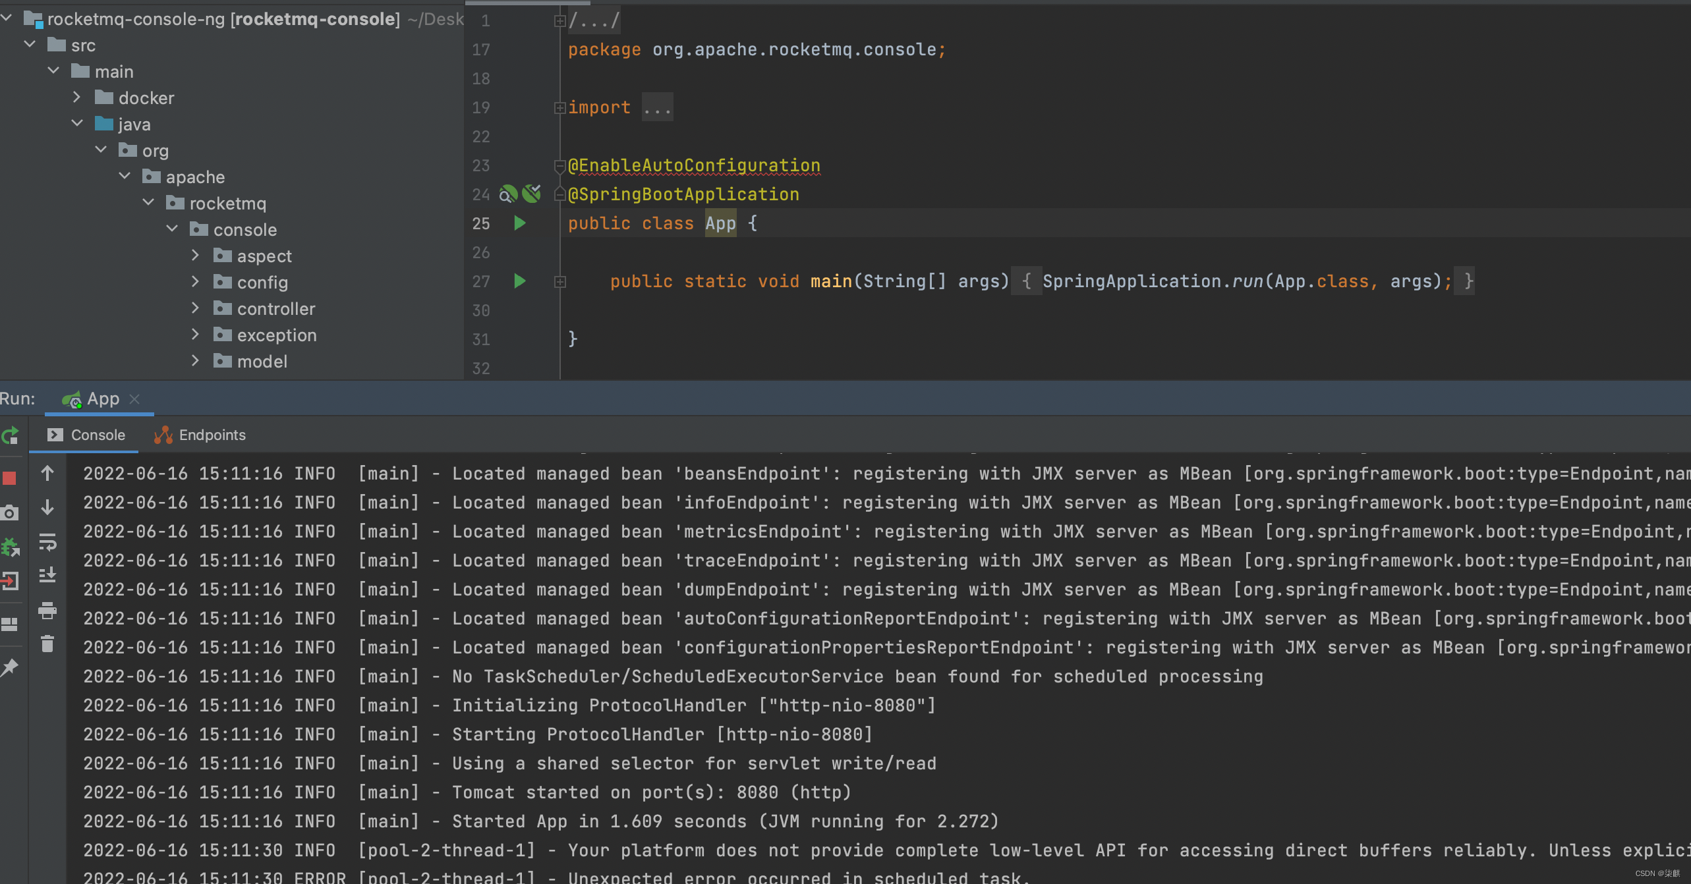1691x884 pixels.
Task: Click line number 26 in the gutter
Action: pyautogui.click(x=481, y=252)
